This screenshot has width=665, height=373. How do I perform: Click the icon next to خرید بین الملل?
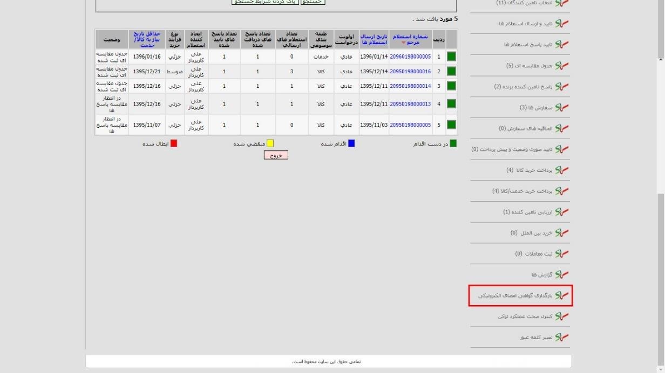click(562, 233)
